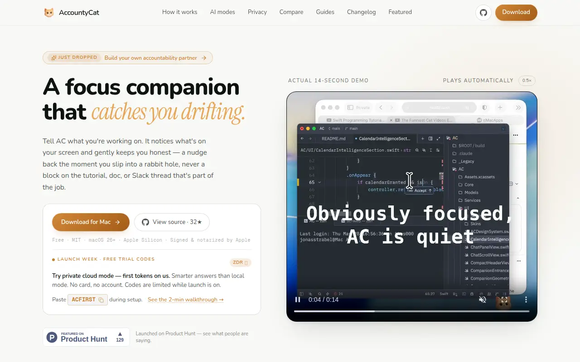The image size is (580, 362).
Task: Click the README.md tab in demo video
Action: (x=333, y=138)
